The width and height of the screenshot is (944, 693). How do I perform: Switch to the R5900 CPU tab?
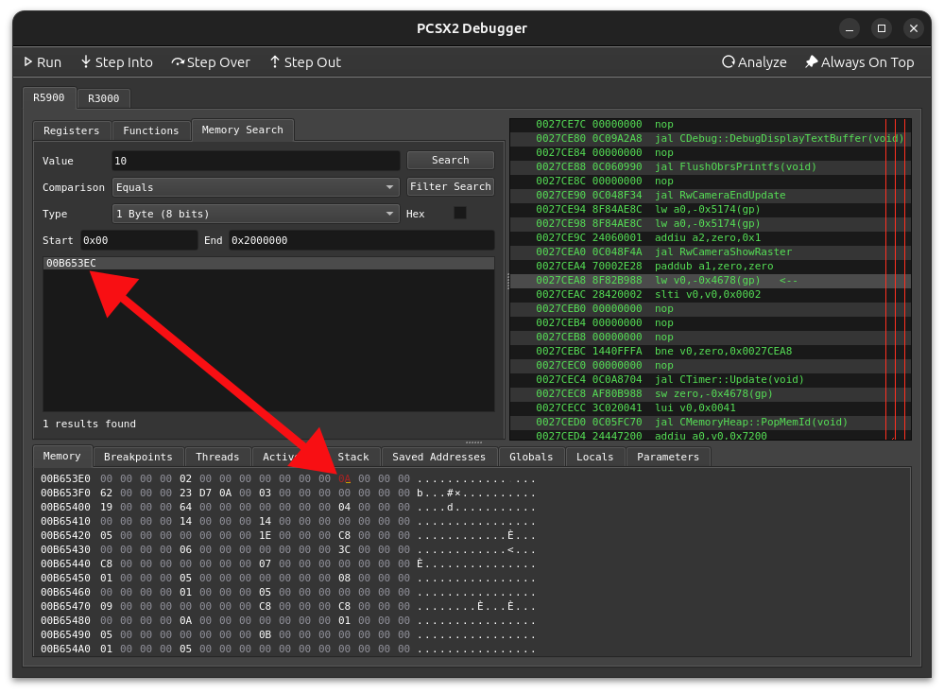point(49,97)
